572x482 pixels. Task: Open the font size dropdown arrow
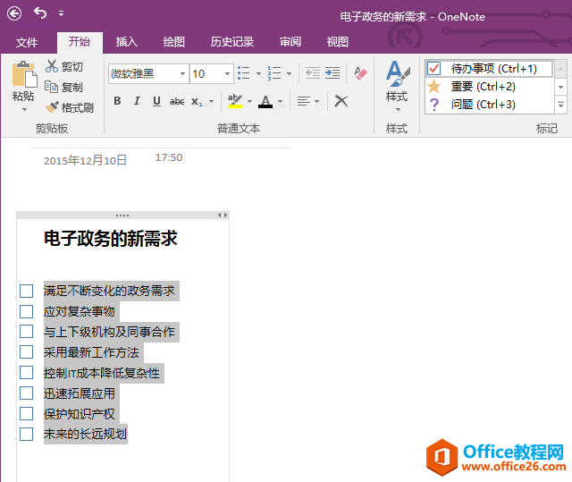tap(227, 73)
